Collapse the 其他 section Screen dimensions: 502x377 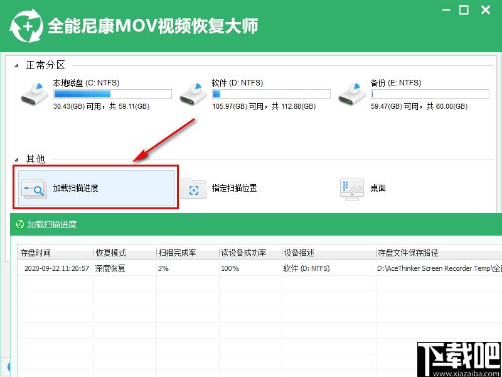point(17,160)
